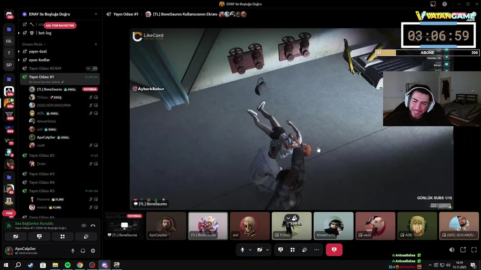
Task: Open soundboard from voice panel
Action: coord(86,236)
